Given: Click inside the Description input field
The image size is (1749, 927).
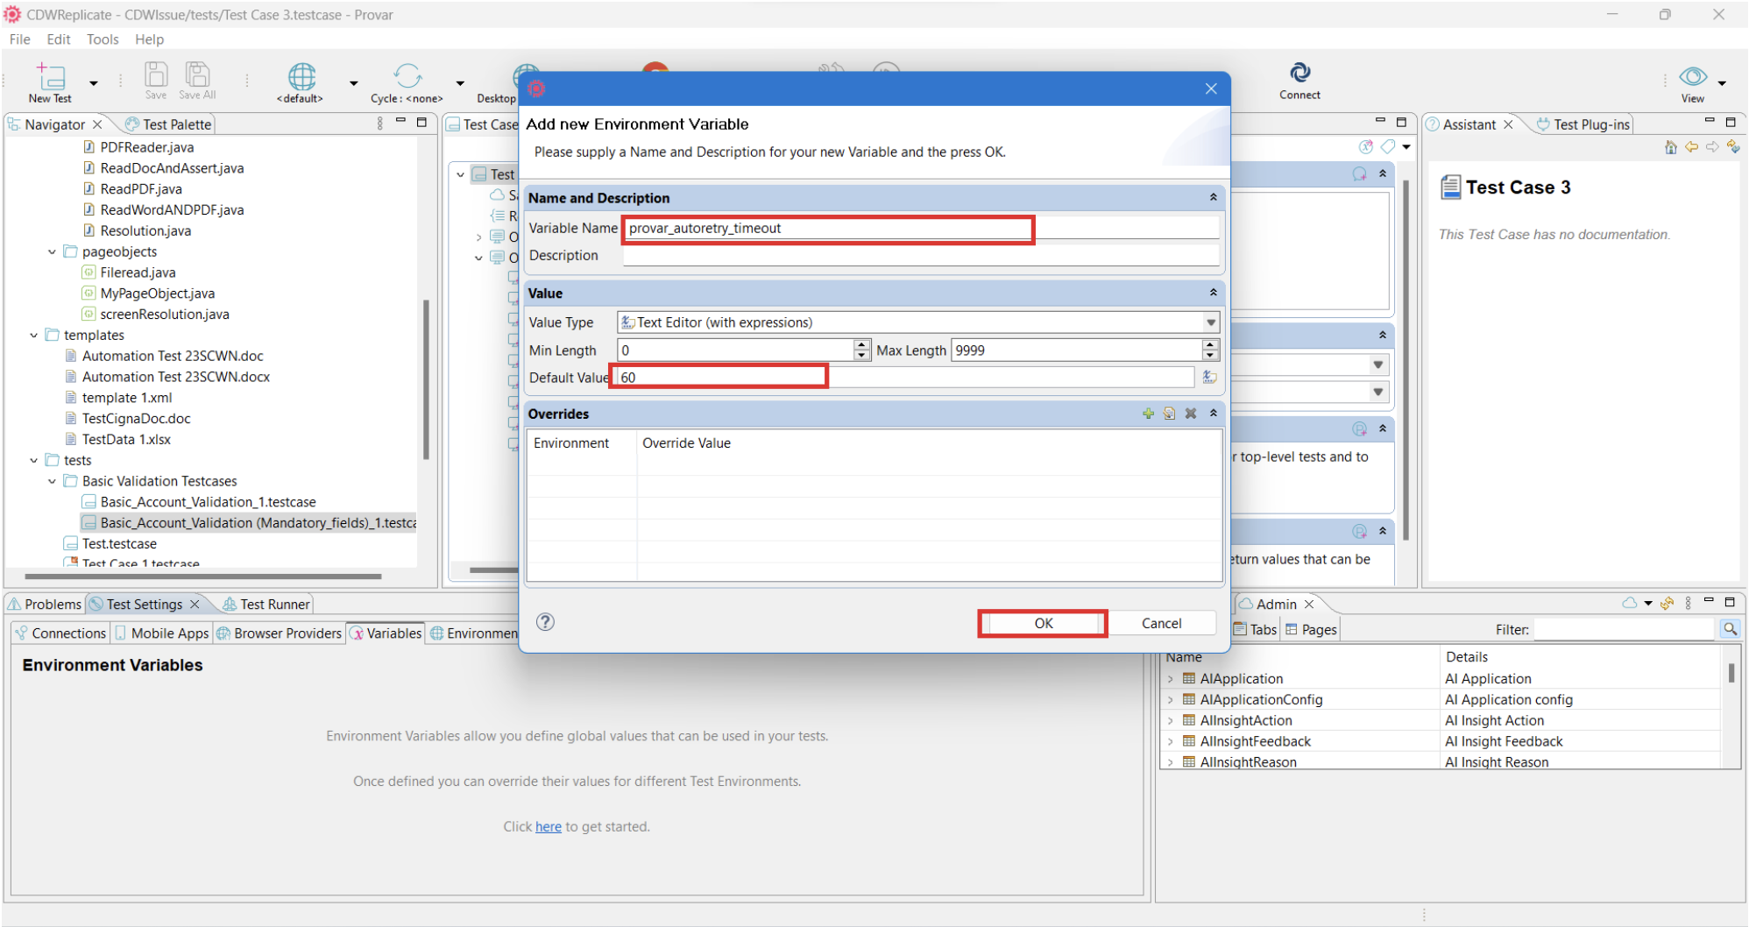Looking at the screenshot, I should pyautogui.click(x=876, y=255).
